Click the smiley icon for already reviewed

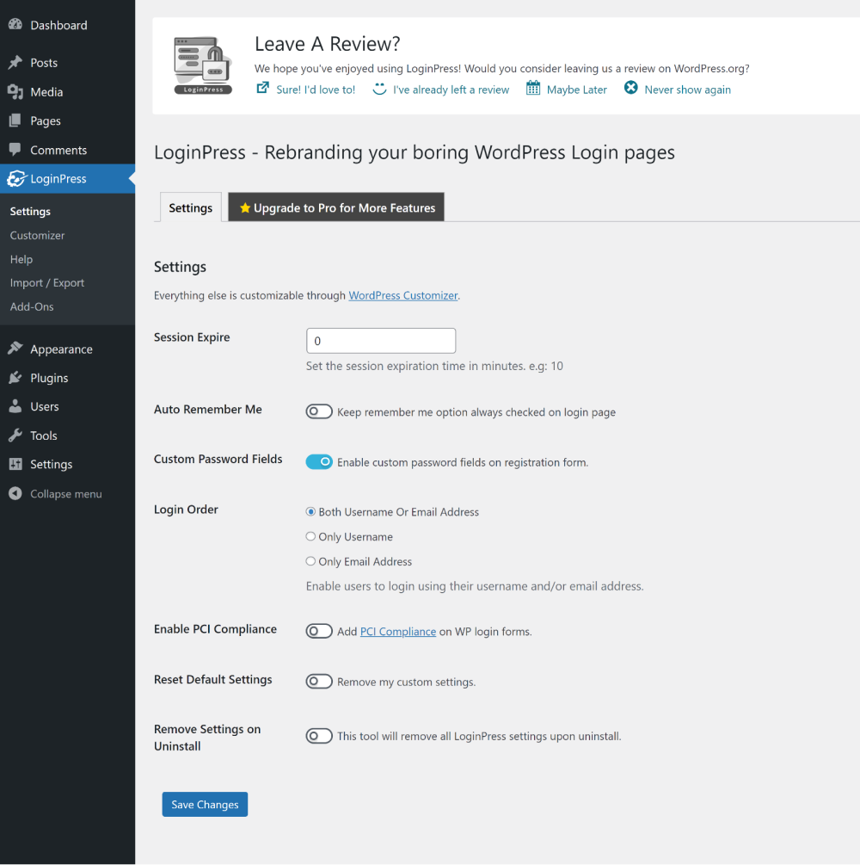[x=379, y=89]
